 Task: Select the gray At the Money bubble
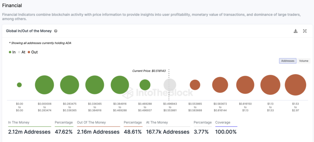pos(170,85)
